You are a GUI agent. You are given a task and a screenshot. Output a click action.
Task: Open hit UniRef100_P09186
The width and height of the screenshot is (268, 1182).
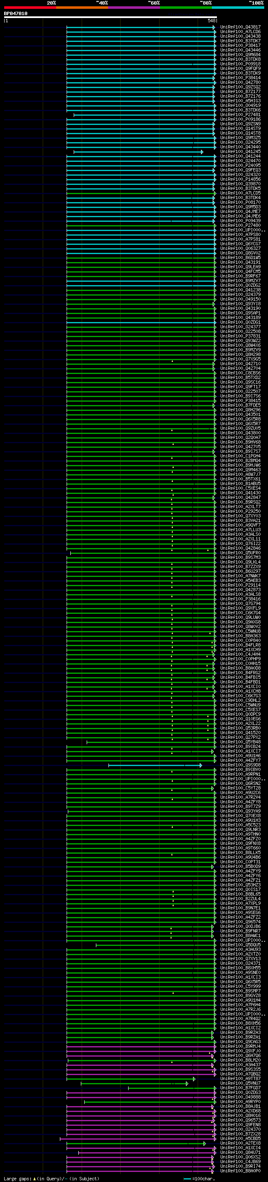pyautogui.click(x=240, y=119)
